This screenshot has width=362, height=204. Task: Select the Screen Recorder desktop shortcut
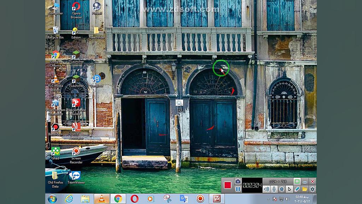click(76, 155)
